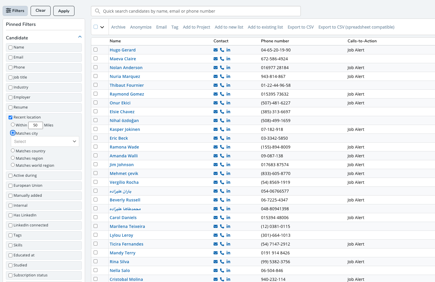
Task: Select the Matches country radio option
Action: click(13, 151)
